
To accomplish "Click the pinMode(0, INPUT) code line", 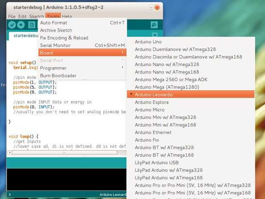I will click(34, 107).
